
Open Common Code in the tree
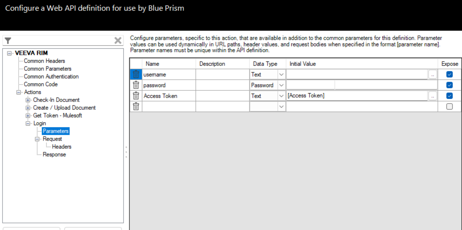[41, 84]
